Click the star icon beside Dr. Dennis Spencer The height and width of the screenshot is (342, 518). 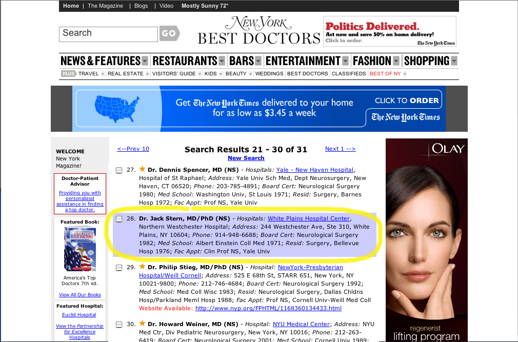[x=143, y=169]
